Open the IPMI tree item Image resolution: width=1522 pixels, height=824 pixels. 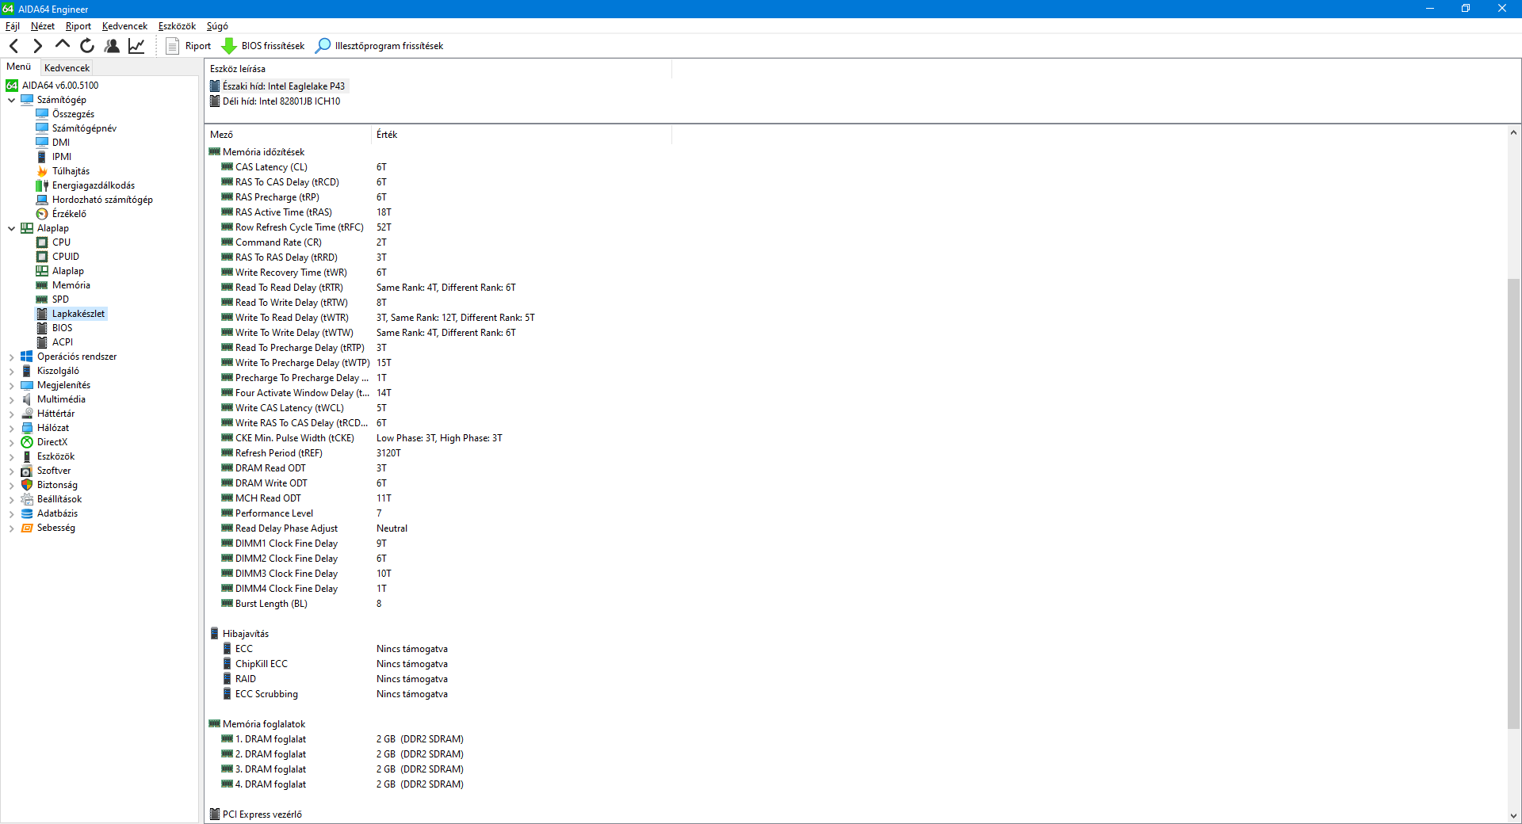(62, 157)
